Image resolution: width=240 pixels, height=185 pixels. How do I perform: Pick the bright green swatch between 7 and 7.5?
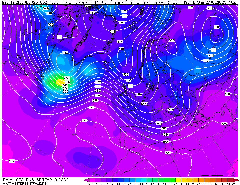173,180
